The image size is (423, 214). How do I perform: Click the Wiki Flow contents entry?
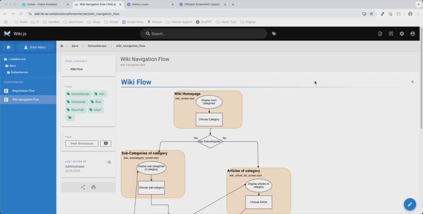pos(77,69)
